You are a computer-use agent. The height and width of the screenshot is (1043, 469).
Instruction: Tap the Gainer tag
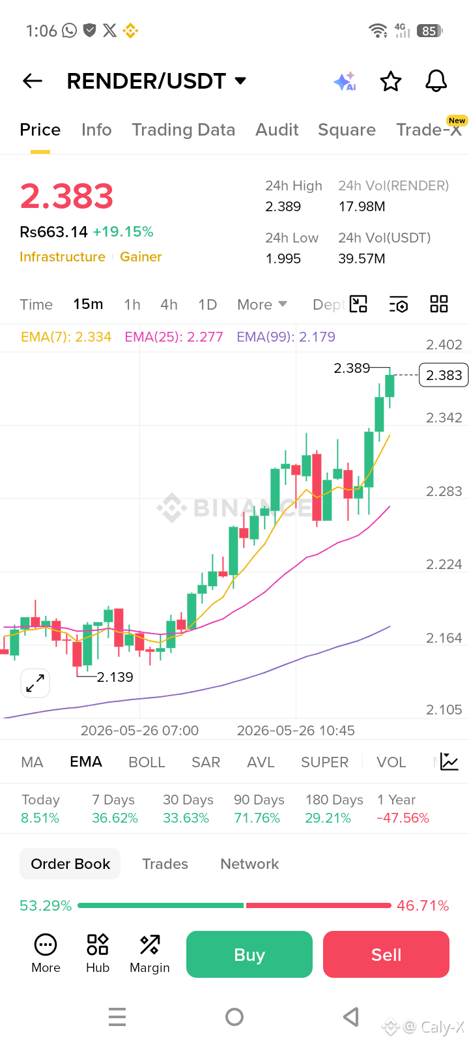point(141,257)
